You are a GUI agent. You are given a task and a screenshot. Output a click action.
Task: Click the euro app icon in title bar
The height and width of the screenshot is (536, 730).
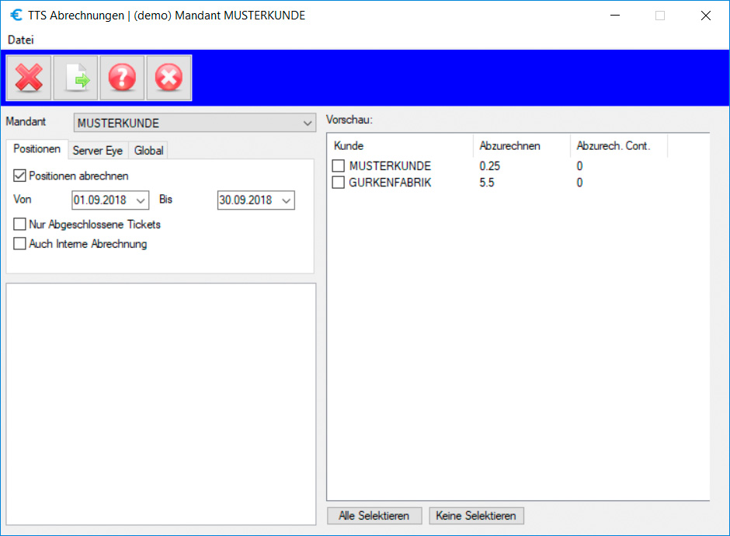click(x=16, y=15)
